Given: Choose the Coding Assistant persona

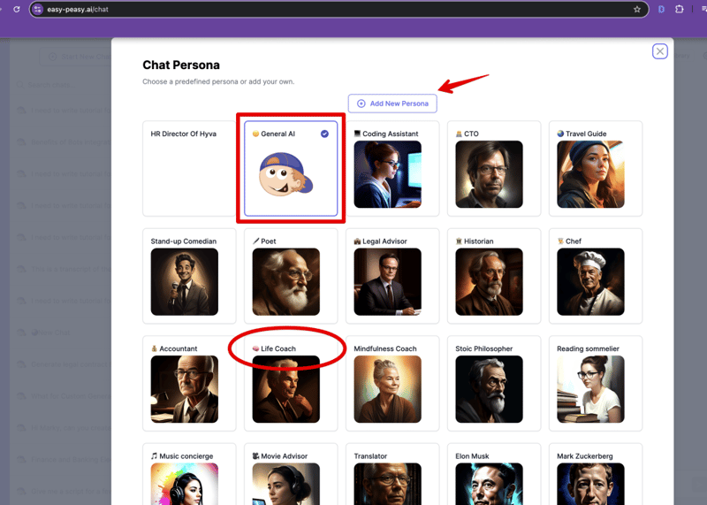Looking at the screenshot, I should click(x=387, y=174).
